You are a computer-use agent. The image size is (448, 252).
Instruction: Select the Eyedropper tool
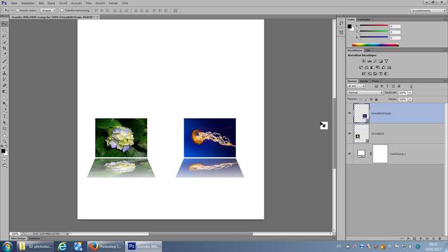click(x=4, y=54)
